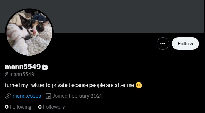Click the gray header banner image
205x113 pixels.
123,16
